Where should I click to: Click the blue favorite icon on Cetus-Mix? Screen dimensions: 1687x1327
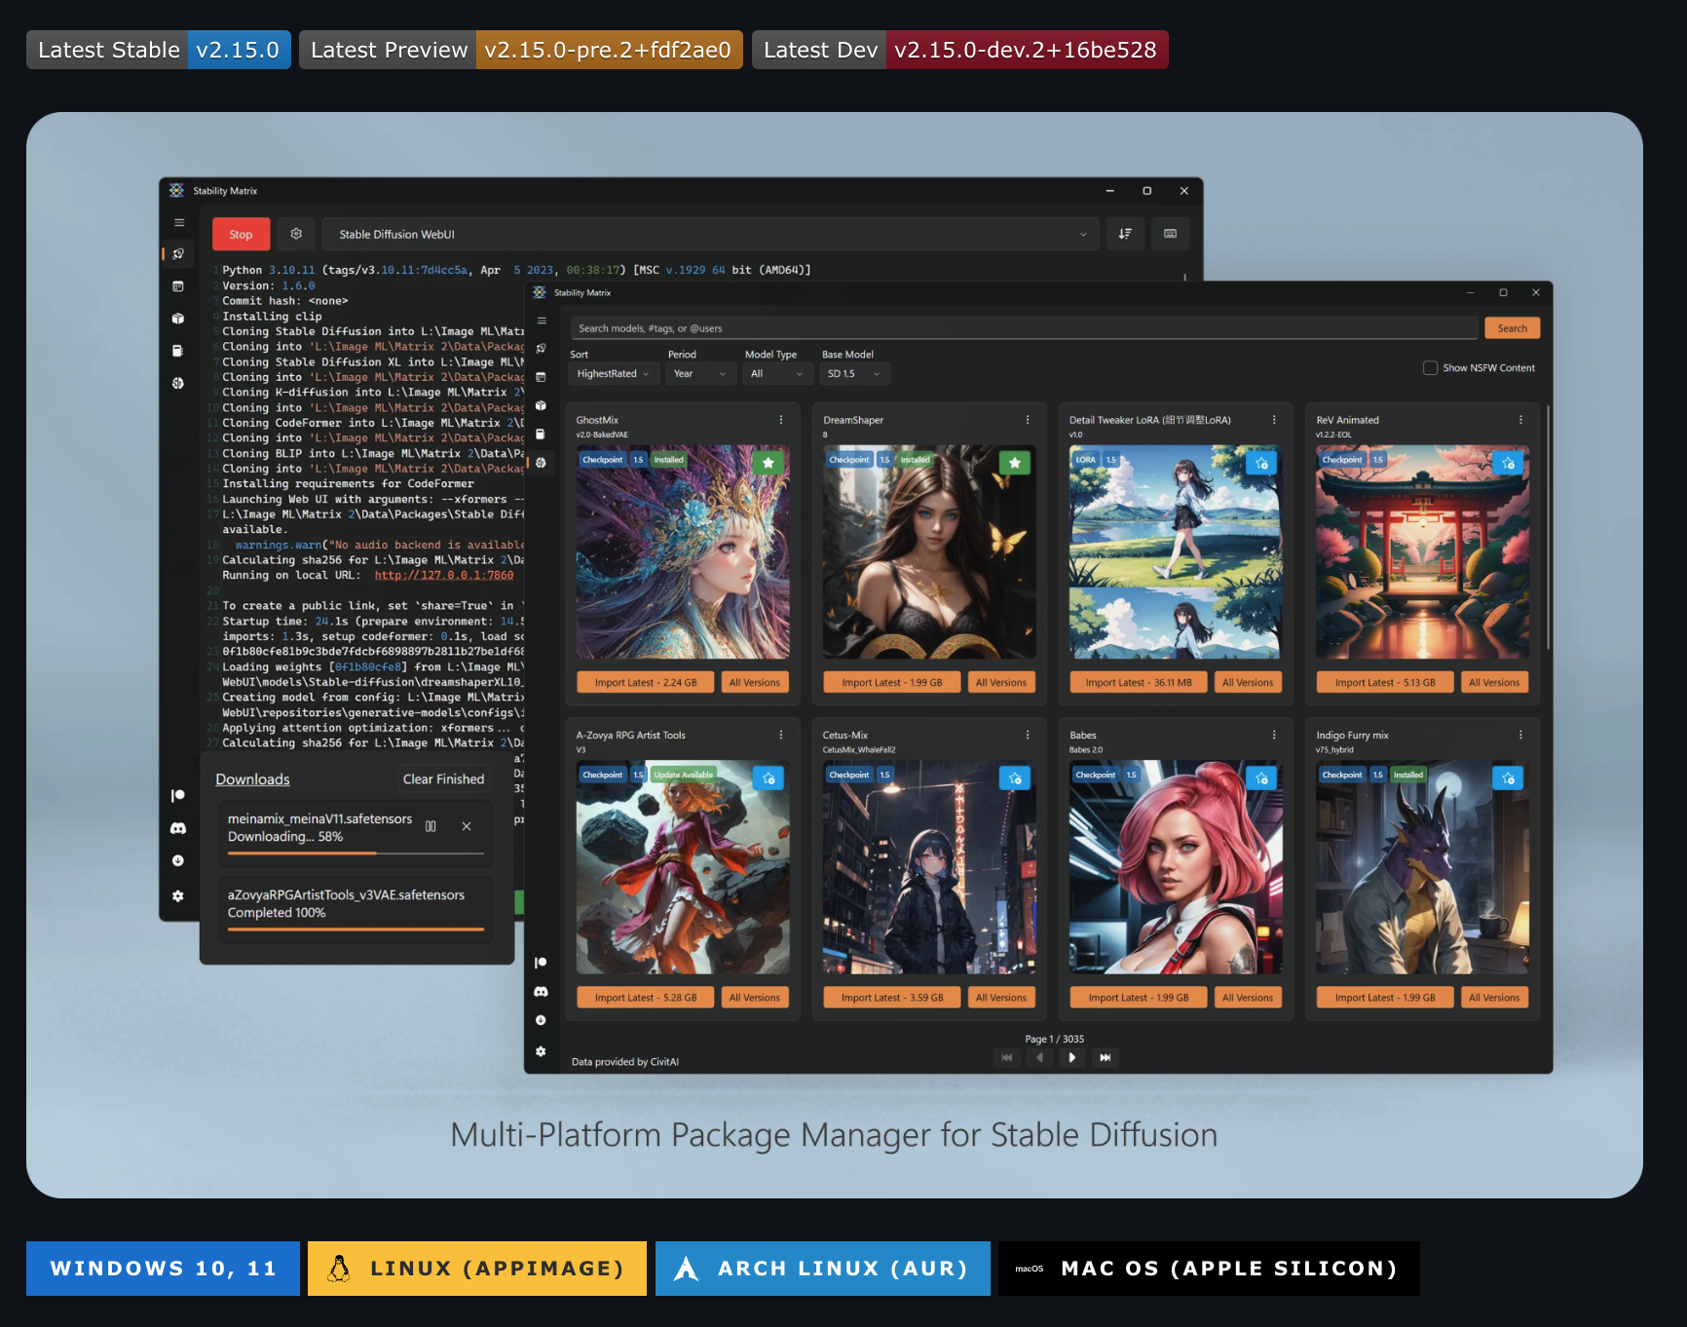1015,777
